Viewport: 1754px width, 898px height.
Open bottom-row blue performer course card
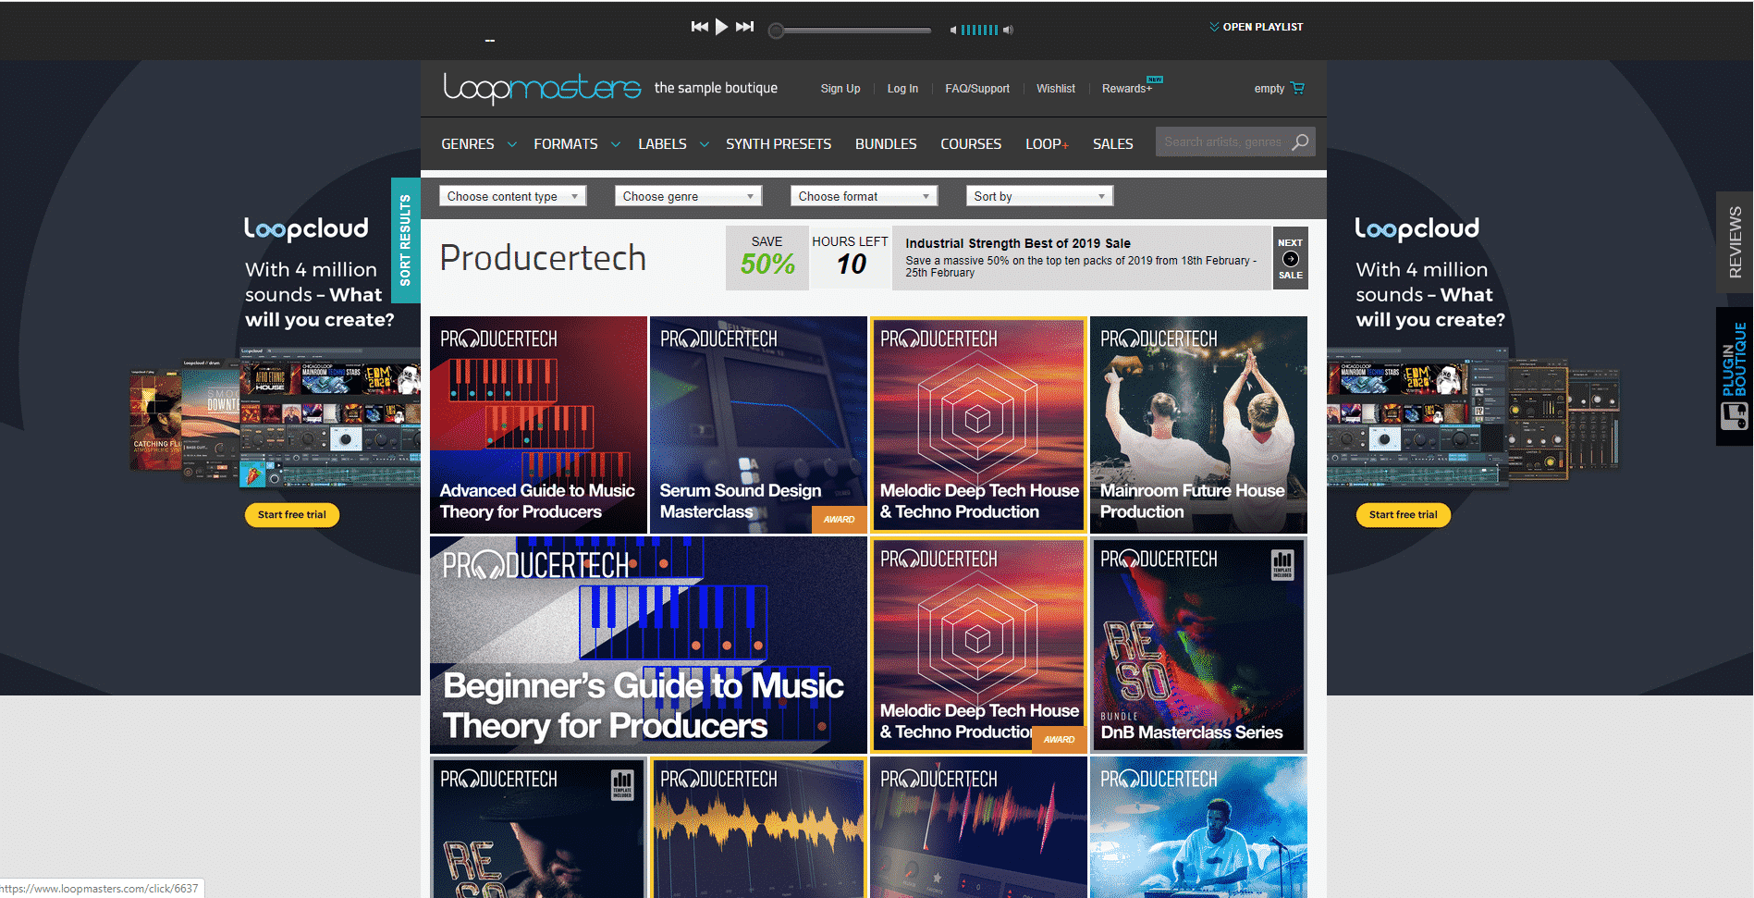(x=1198, y=828)
